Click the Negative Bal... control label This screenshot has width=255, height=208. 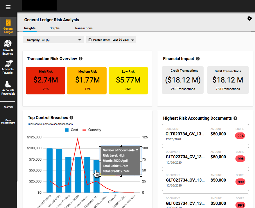pos(120,201)
